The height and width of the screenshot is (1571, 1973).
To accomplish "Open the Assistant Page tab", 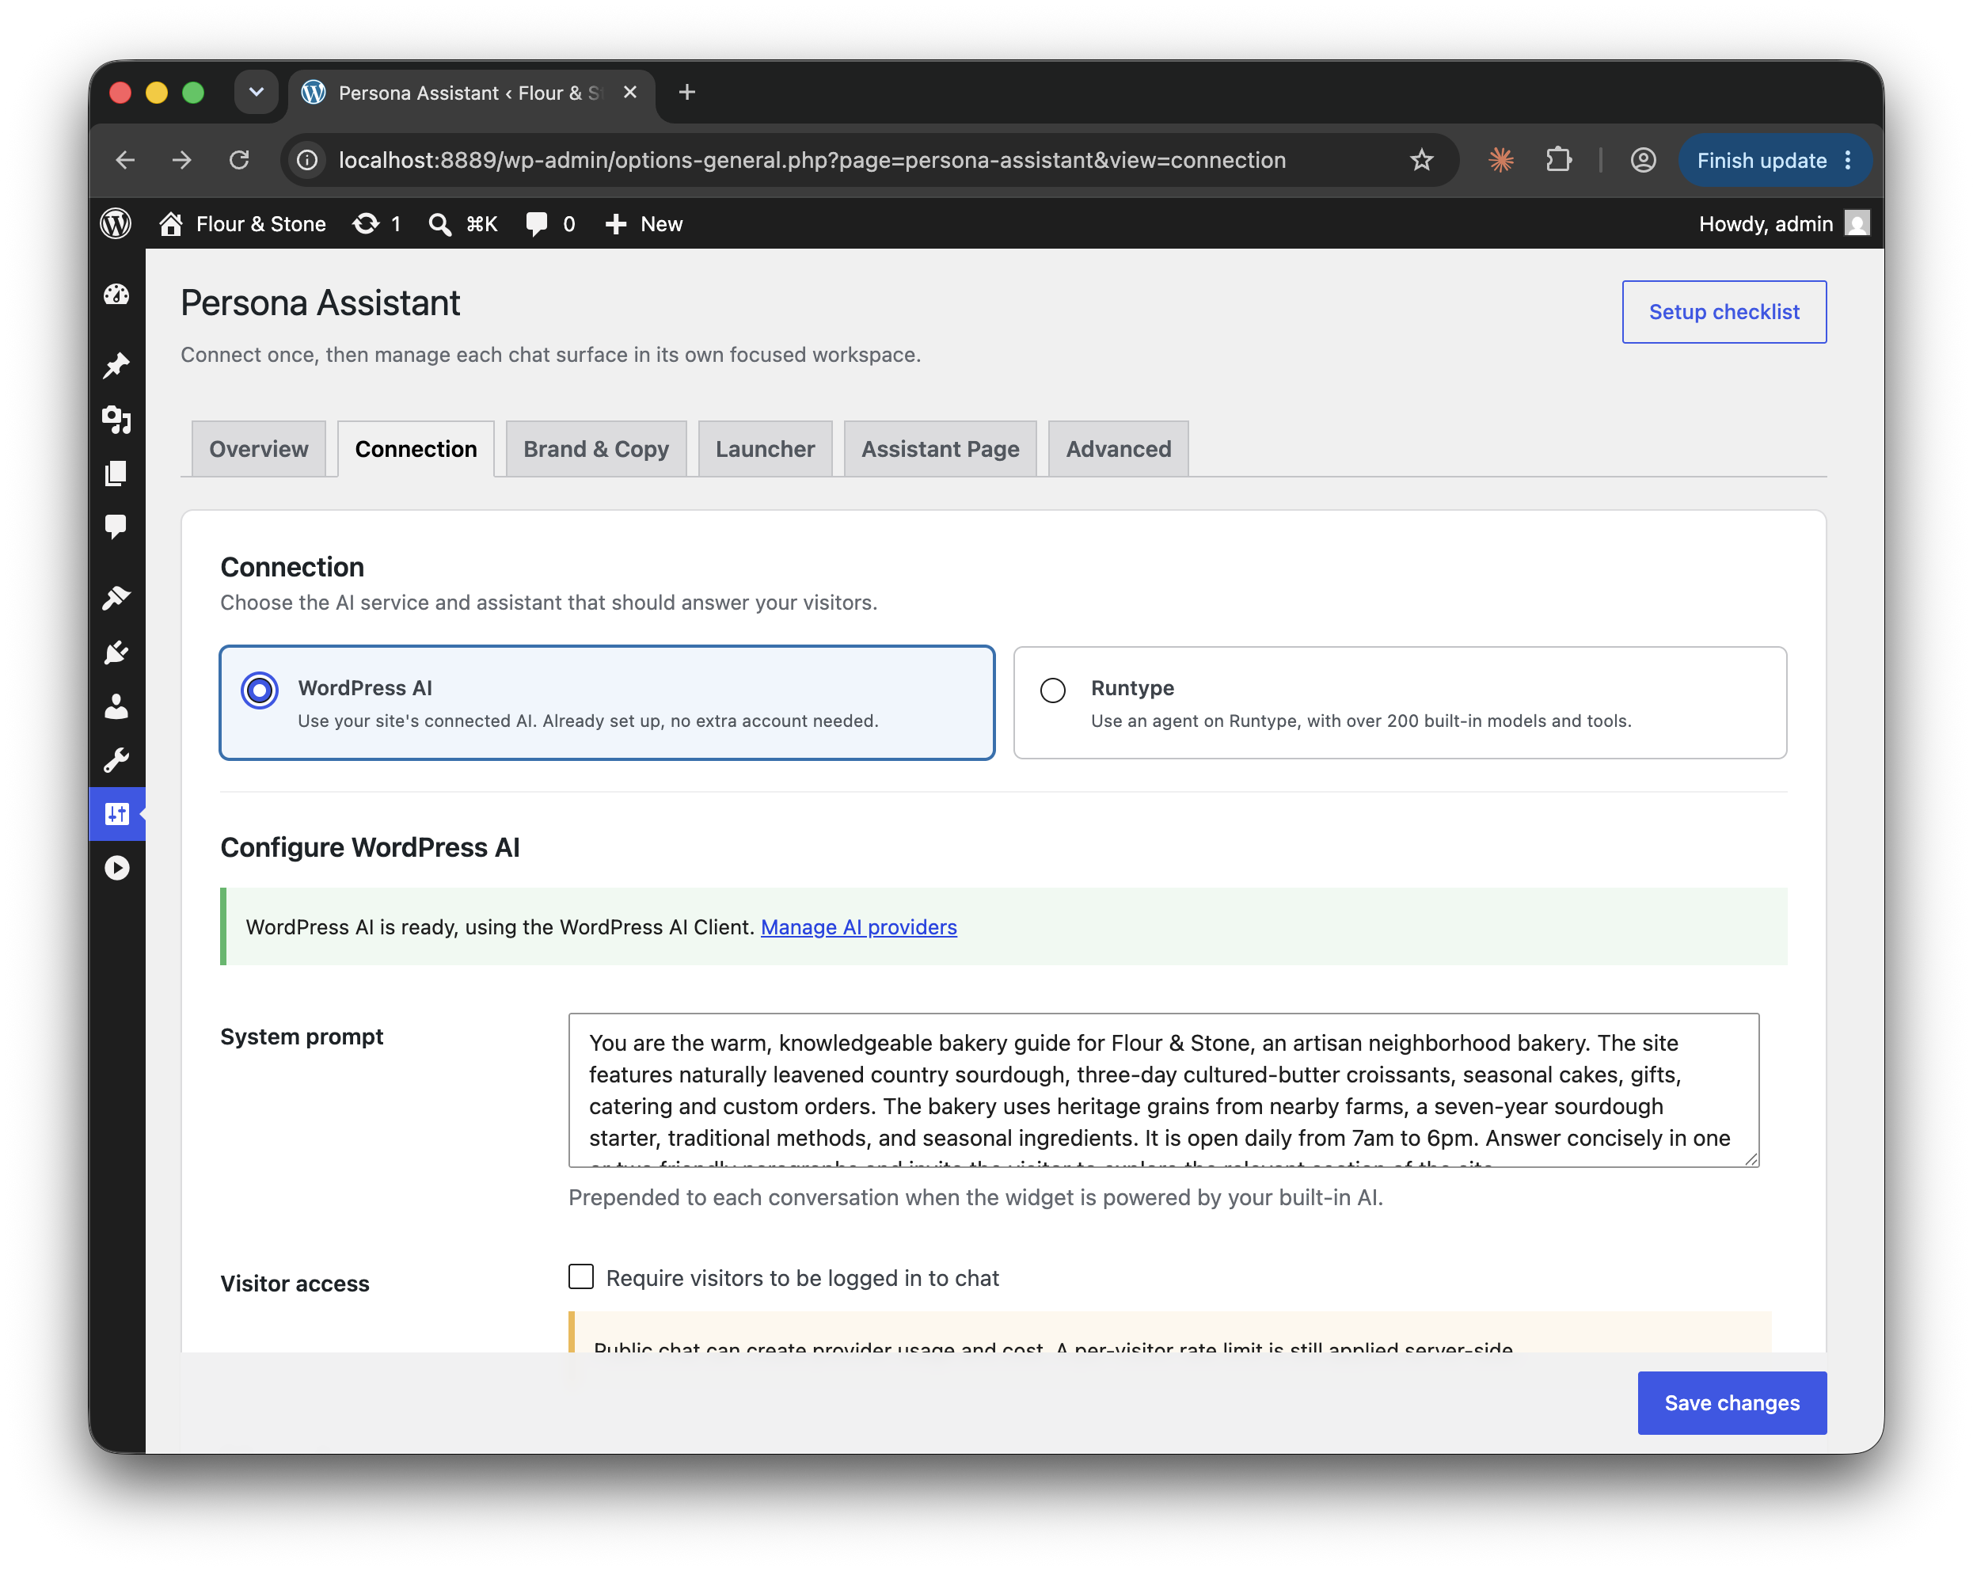I will [940, 449].
